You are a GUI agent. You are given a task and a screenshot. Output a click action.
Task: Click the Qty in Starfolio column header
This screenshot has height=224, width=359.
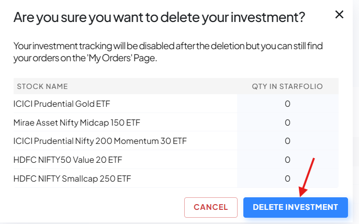pos(287,86)
